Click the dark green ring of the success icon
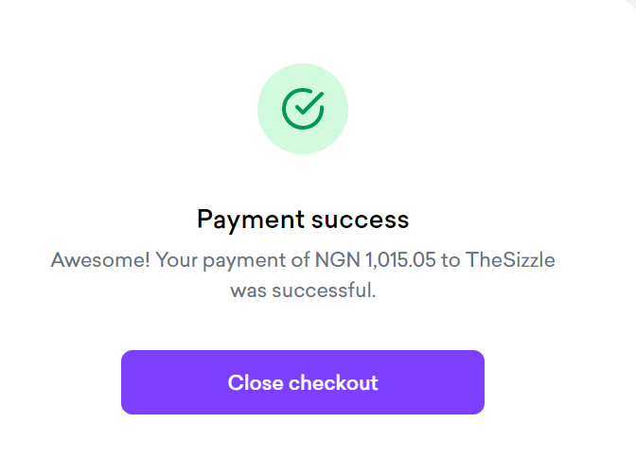 tap(284, 109)
